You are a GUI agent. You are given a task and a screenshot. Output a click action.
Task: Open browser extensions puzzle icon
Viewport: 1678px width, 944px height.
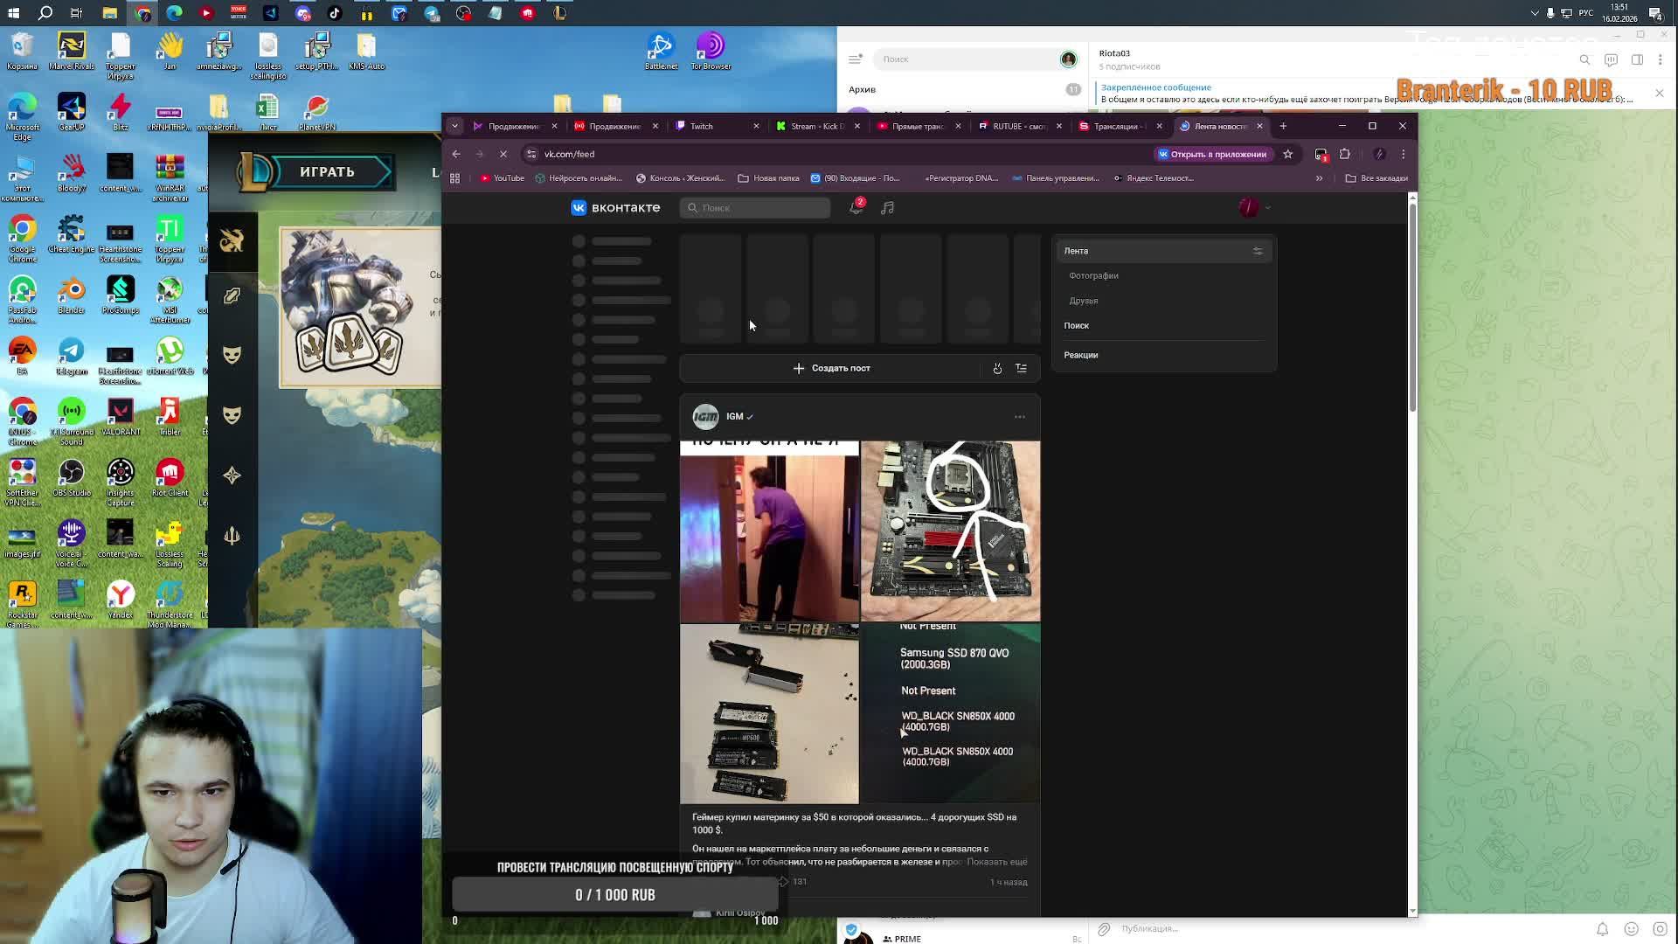click(x=1345, y=154)
